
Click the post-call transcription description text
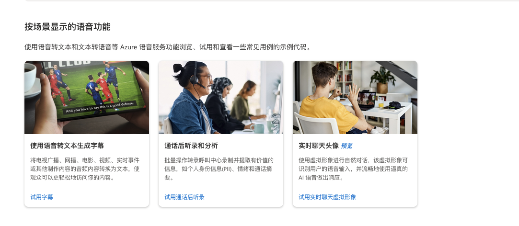[219, 169]
